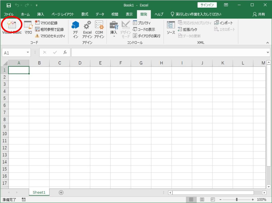This screenshot has width=272, height=203.
Task: Open the Name Box dropdown arrow
Action: (28, 53)
